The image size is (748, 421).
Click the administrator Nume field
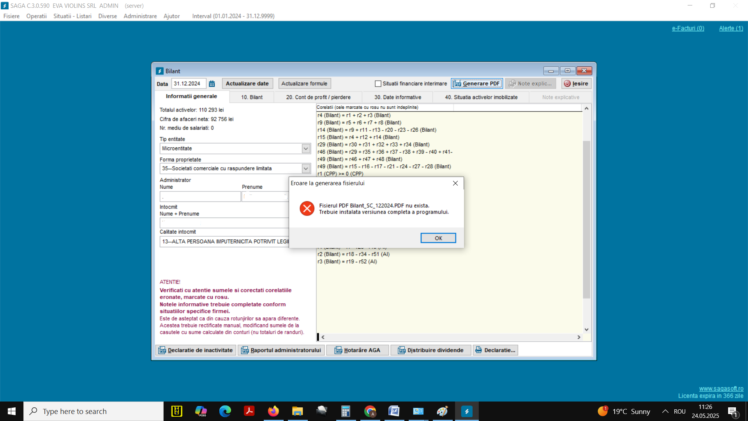tap(200, 196)
